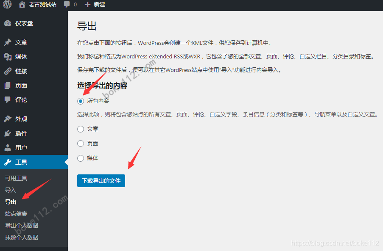Open the 媒体 sidebar menu
This screenshot has width=383, height=251.
34,57
